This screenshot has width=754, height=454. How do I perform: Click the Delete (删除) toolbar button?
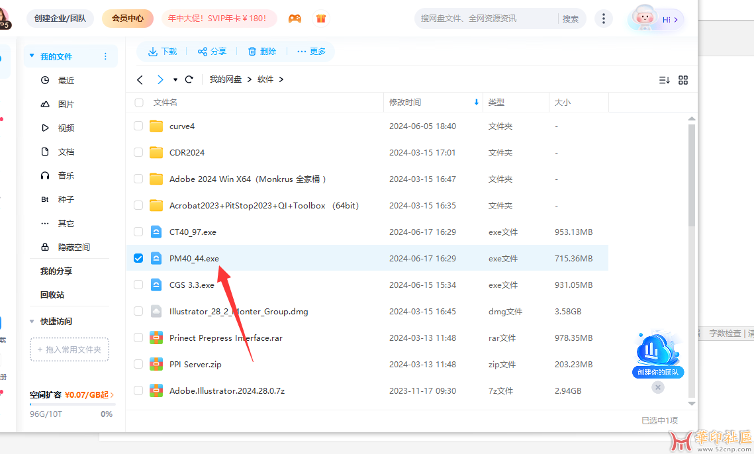pyautogui.click(x=262, y=52)
